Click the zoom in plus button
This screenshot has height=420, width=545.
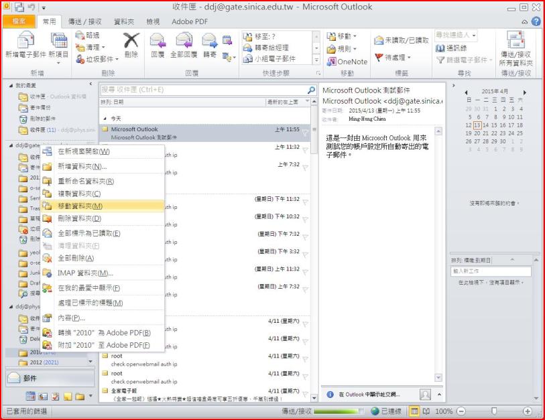pyautogui.click(x=527, y=411)
